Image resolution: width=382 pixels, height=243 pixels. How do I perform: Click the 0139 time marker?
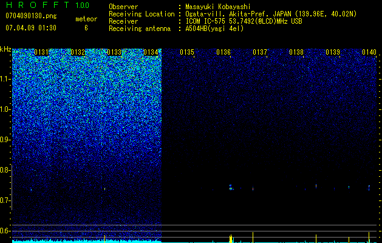(333, 52)
